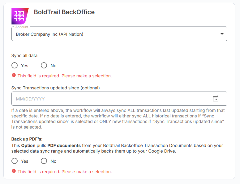Image resolution: width=240 pixels, height=184 pixels.
Task: Click the BoldTrail BackOffice logo icon
Action: 20,16
